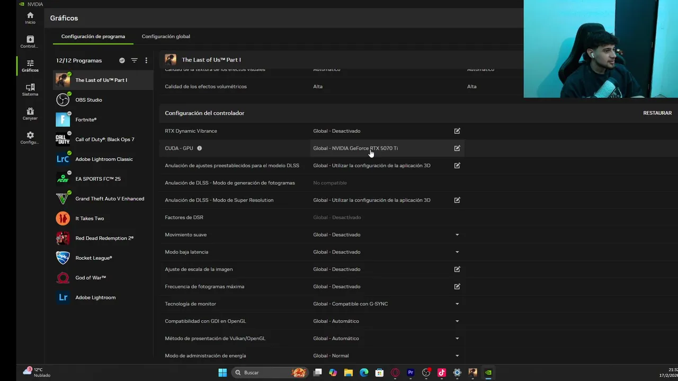Click 'No compatible' frame generation value
Screen dimensions: 678x381
[x=330, y=183]
